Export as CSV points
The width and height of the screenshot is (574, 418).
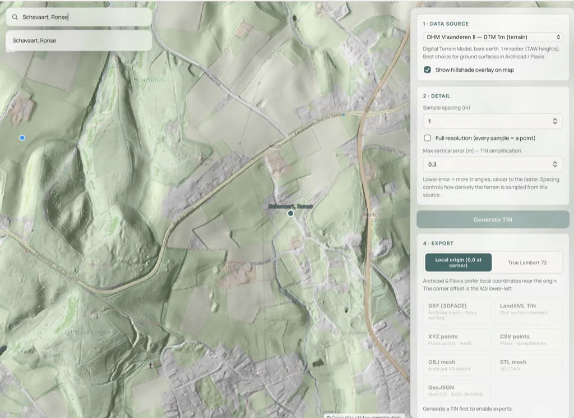[529, 339]
